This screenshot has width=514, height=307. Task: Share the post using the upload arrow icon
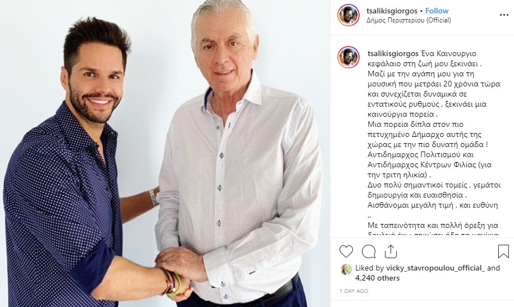[x=391, y=251]
